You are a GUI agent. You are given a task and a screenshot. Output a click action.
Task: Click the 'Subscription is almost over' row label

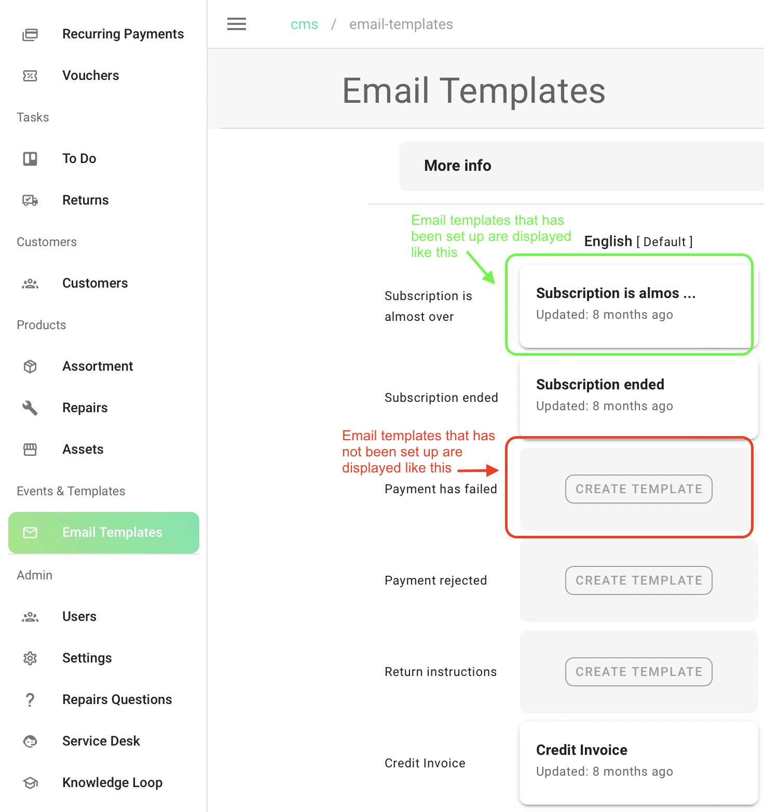pos(429,306)
